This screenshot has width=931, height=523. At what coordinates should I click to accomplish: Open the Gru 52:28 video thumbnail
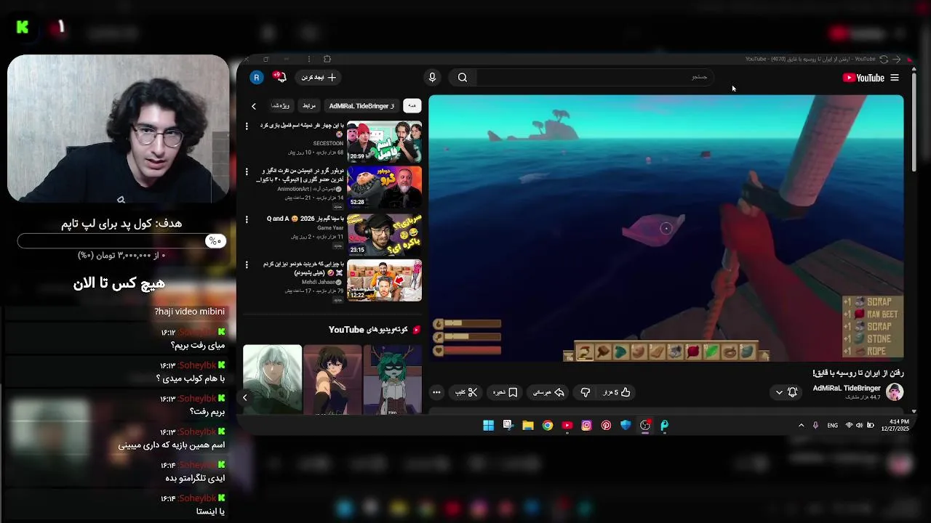coord(384,187)
